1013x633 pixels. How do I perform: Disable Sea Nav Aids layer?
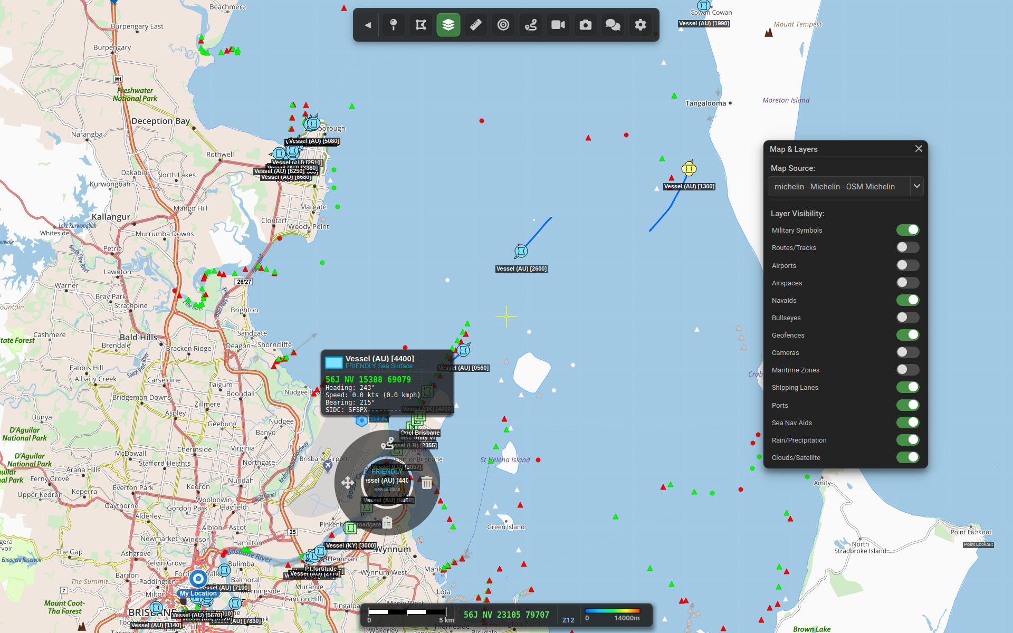[907, 423]
